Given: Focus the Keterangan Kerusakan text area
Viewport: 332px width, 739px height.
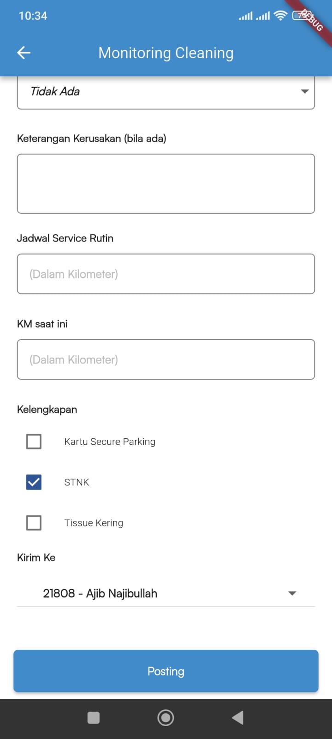Looking at the screenshot, I should tap(166, 184).
